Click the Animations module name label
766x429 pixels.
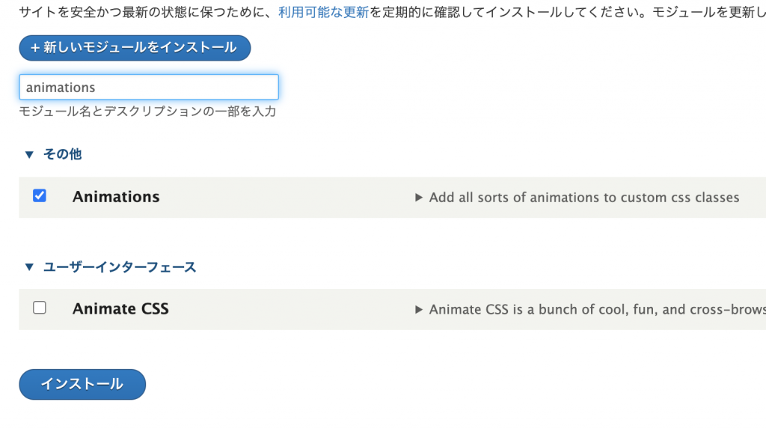coord(116,197)
